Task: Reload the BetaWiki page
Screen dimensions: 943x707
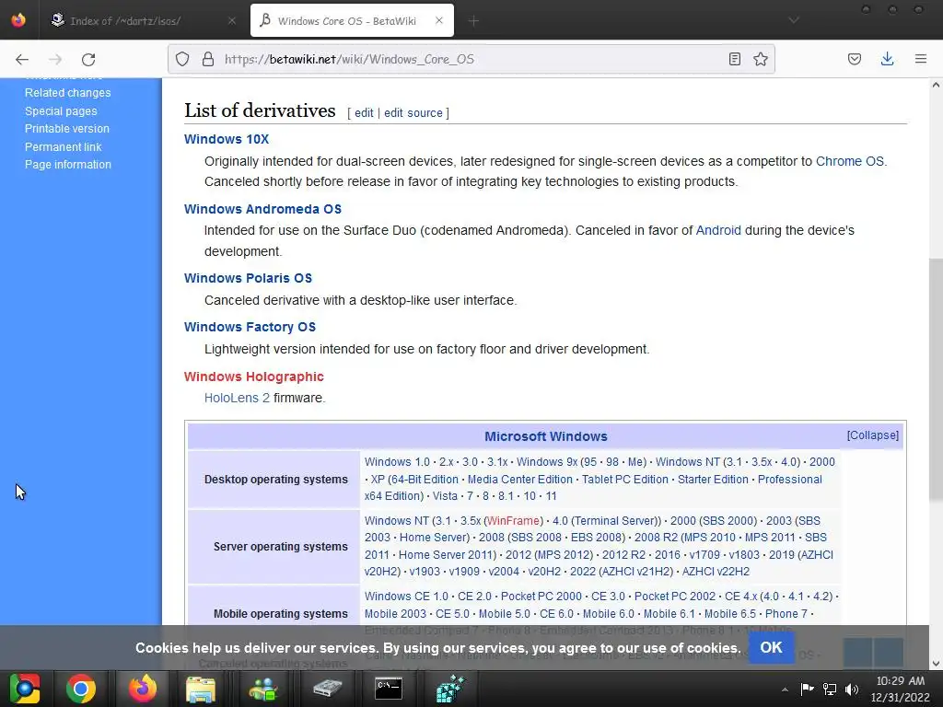Action: (x=88, y=59)
